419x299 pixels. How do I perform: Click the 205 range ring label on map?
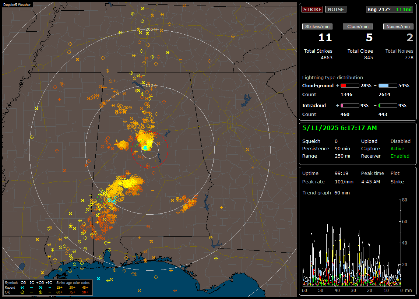tap(149, 29)
